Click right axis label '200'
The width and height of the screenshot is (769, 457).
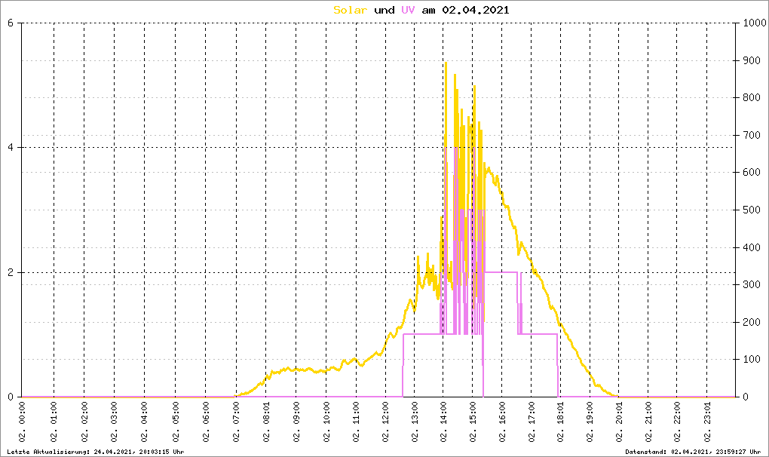(x=752, y=323)
